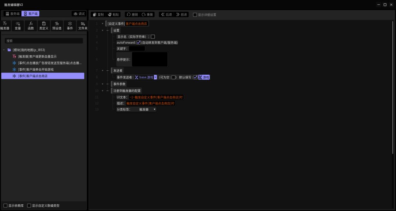Image resolution: width=396 pixels, height=211 pixels.
Task: Collapse the 我的地图 module tree node
Action: point(4,50)
